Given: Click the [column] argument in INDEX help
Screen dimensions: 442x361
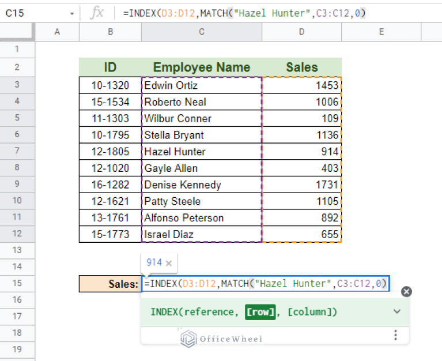Looking at the screenshot, I should pos(309,312).
